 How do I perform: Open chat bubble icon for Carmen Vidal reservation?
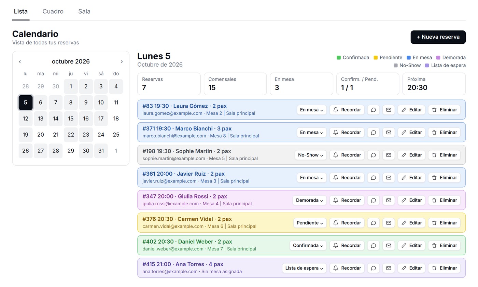[373, 223]
